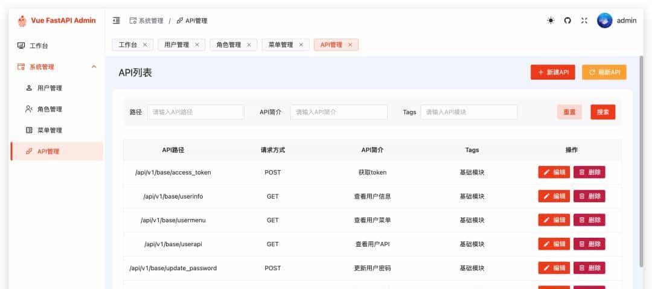This screenshot has width=652, height=289.
Task: Delete the /api/v1/base/userinfo row
Action: pyautogui.click(x=589, y=196)
